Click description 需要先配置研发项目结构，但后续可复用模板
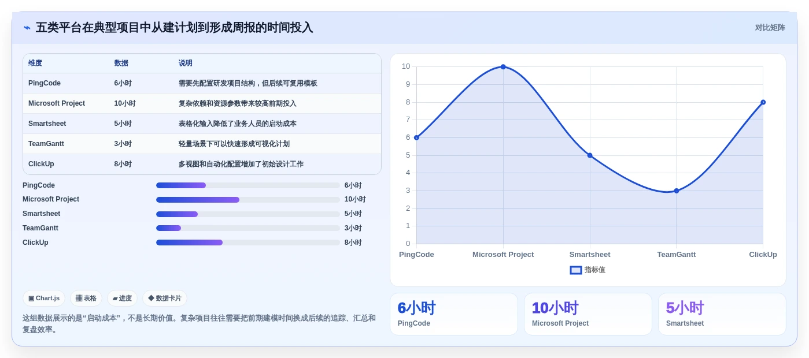809x358 pixels. pyautogui.click(x=248, y=83)
